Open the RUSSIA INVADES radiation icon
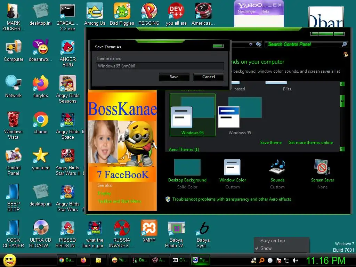Screen dimensions: 356x267 (122, 234)
